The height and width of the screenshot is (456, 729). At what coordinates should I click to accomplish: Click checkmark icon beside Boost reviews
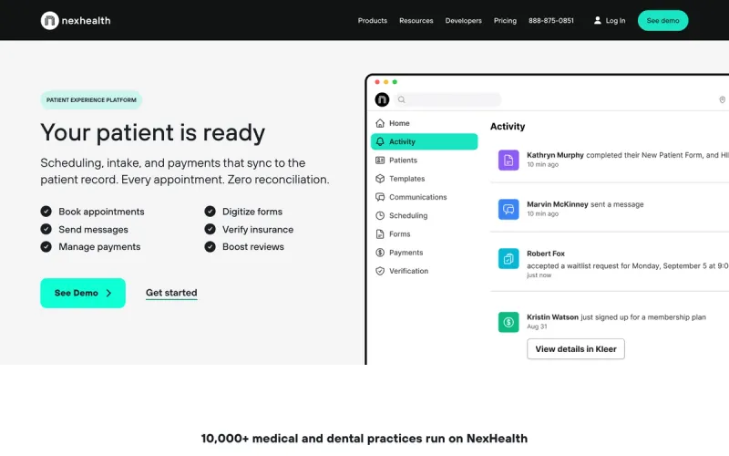(x=210, y=246)
